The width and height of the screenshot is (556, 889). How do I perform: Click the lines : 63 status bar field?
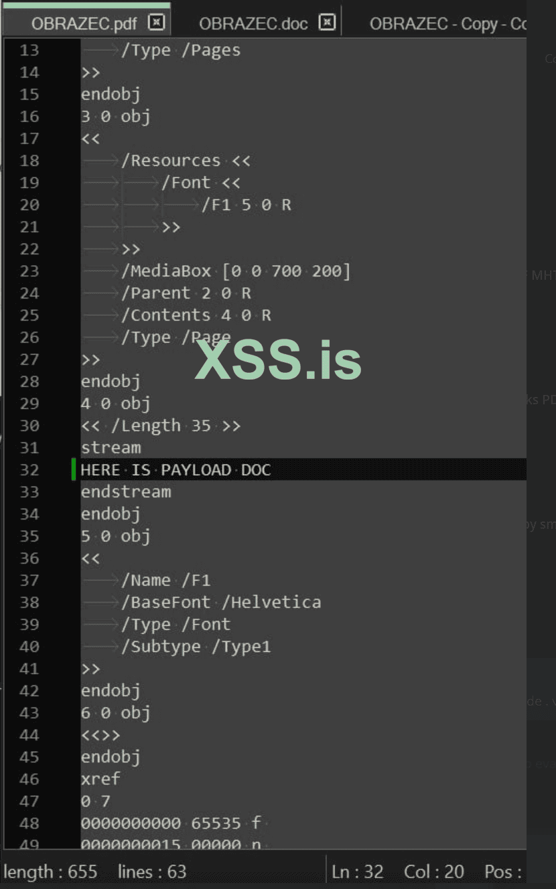coord(152,872)
